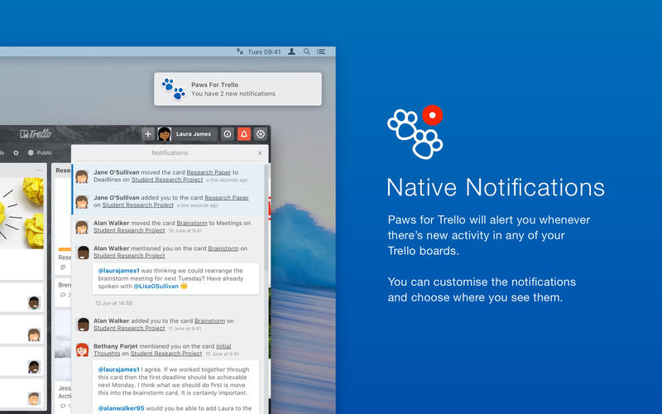Click the user icon in macOS menu bar
662x414 pixels.
[291, 51]
